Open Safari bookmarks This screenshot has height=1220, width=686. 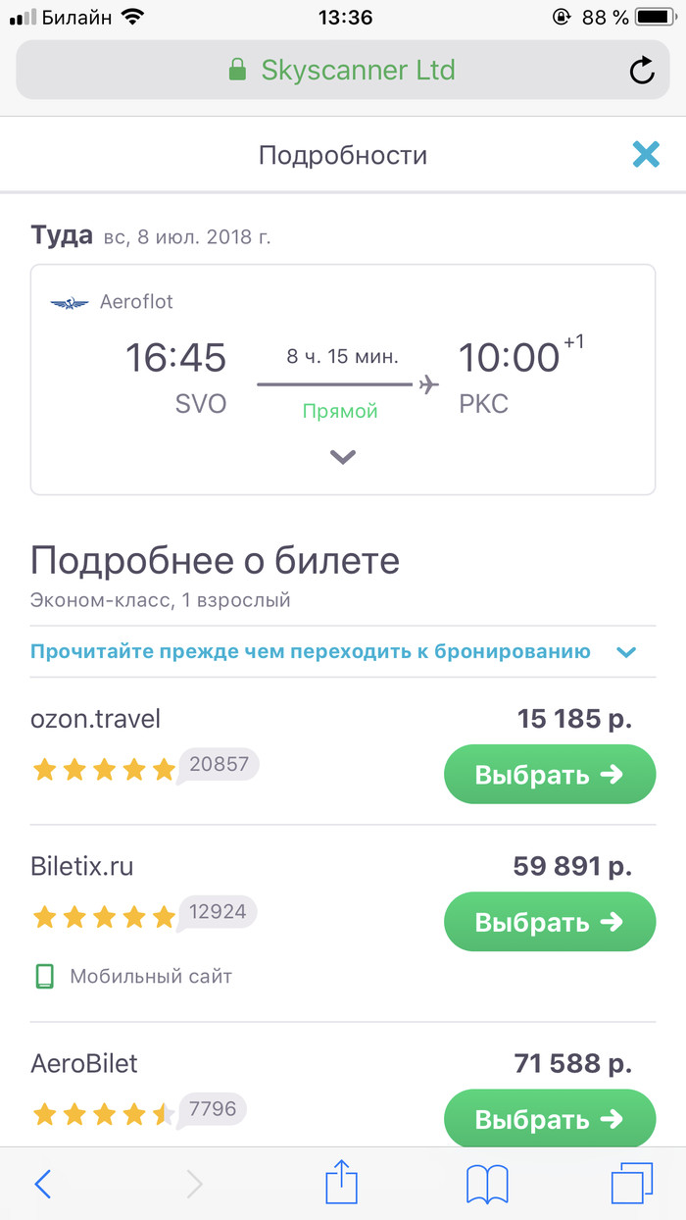487,1185
